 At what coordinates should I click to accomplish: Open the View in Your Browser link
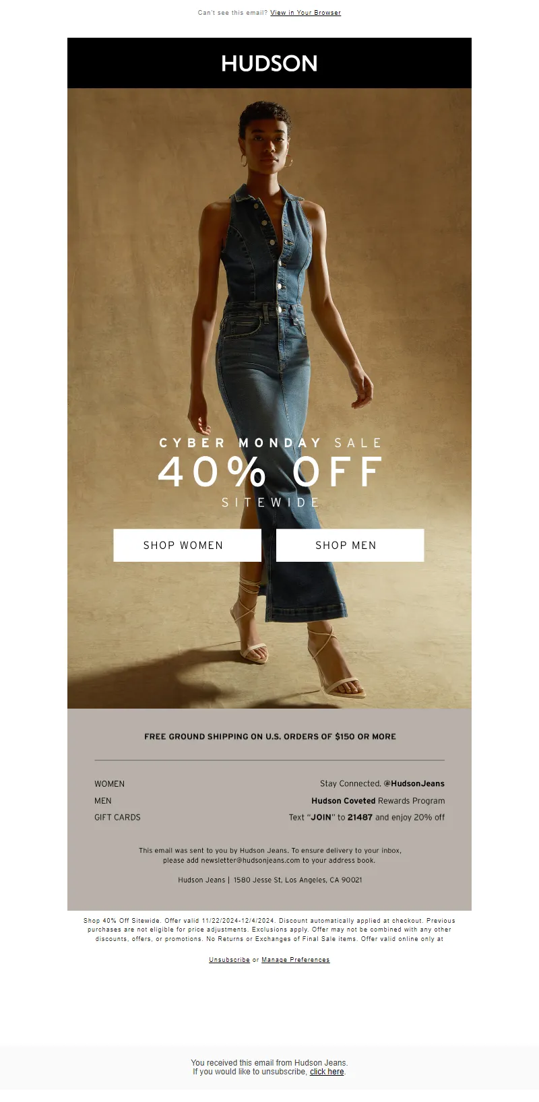coord(305,13)
